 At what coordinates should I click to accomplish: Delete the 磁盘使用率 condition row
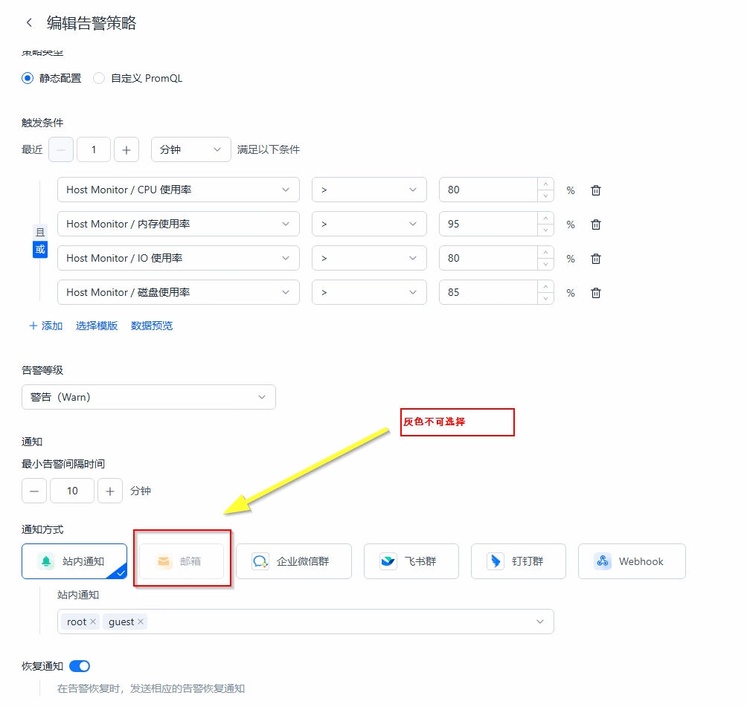point(596,293)
